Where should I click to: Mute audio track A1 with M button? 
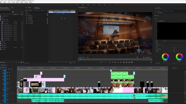point(9,94)
